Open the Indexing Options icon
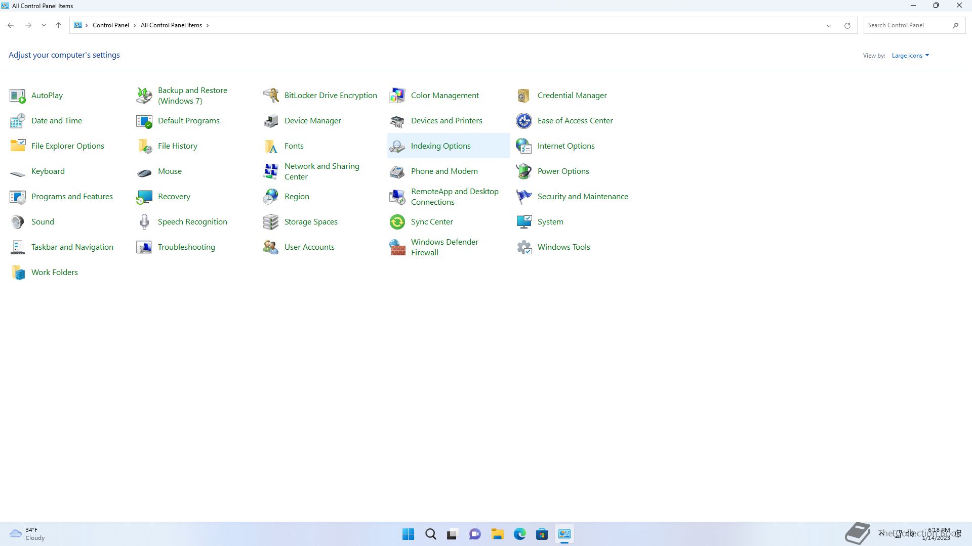 click(x=397, y=146)
